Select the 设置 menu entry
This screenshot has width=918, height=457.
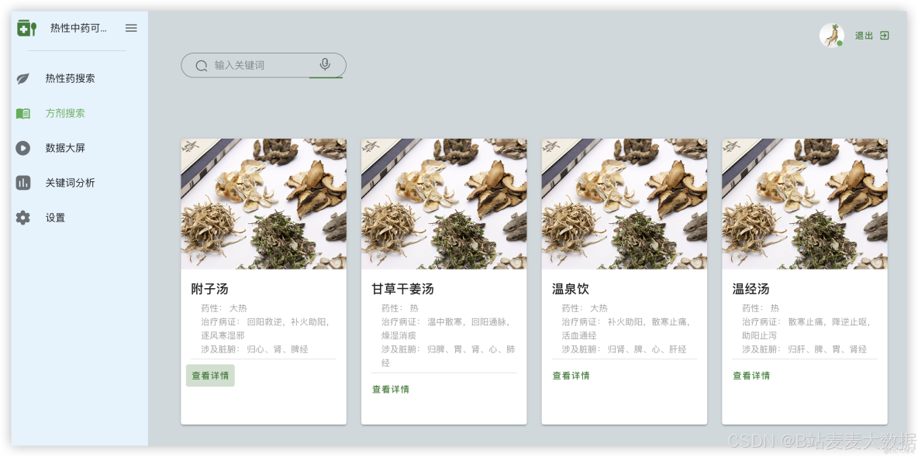coord(54,218)
